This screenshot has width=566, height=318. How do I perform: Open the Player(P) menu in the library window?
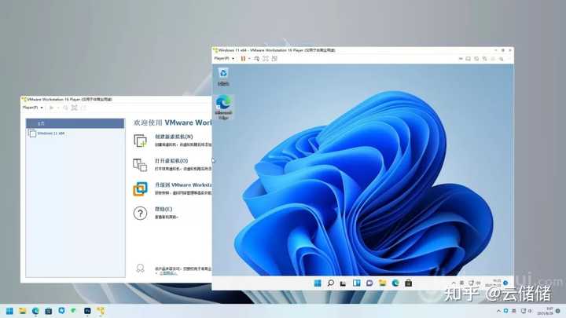pos(32,108)
